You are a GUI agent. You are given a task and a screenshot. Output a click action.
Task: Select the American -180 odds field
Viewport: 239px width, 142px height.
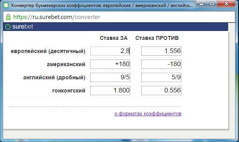click(161, 64)
